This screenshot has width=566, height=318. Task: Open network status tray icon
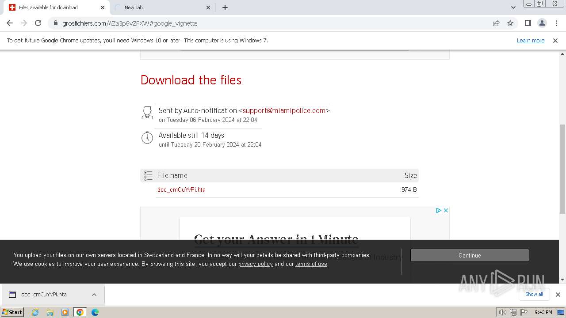click(x=513, y=312)
